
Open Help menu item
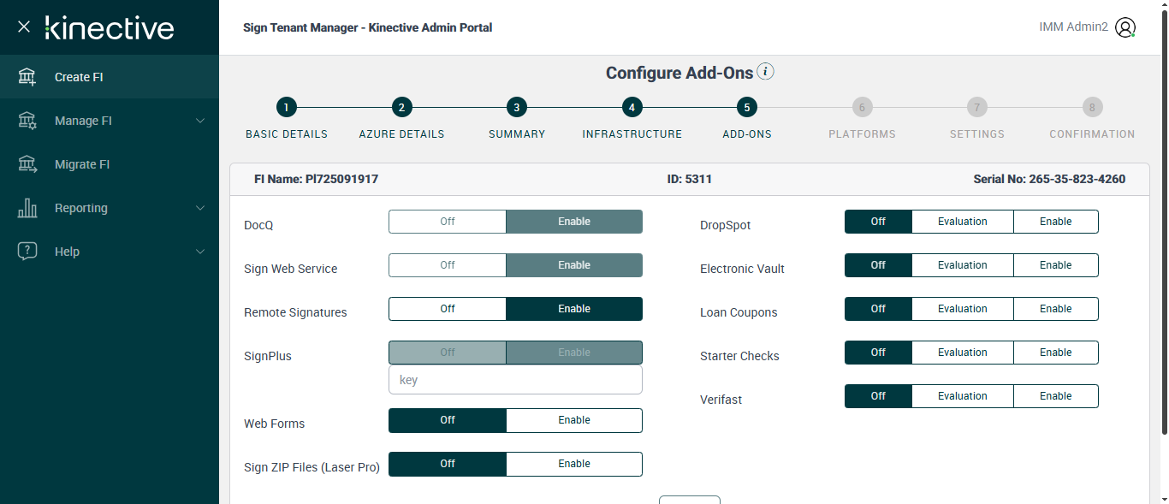(110, 252)
